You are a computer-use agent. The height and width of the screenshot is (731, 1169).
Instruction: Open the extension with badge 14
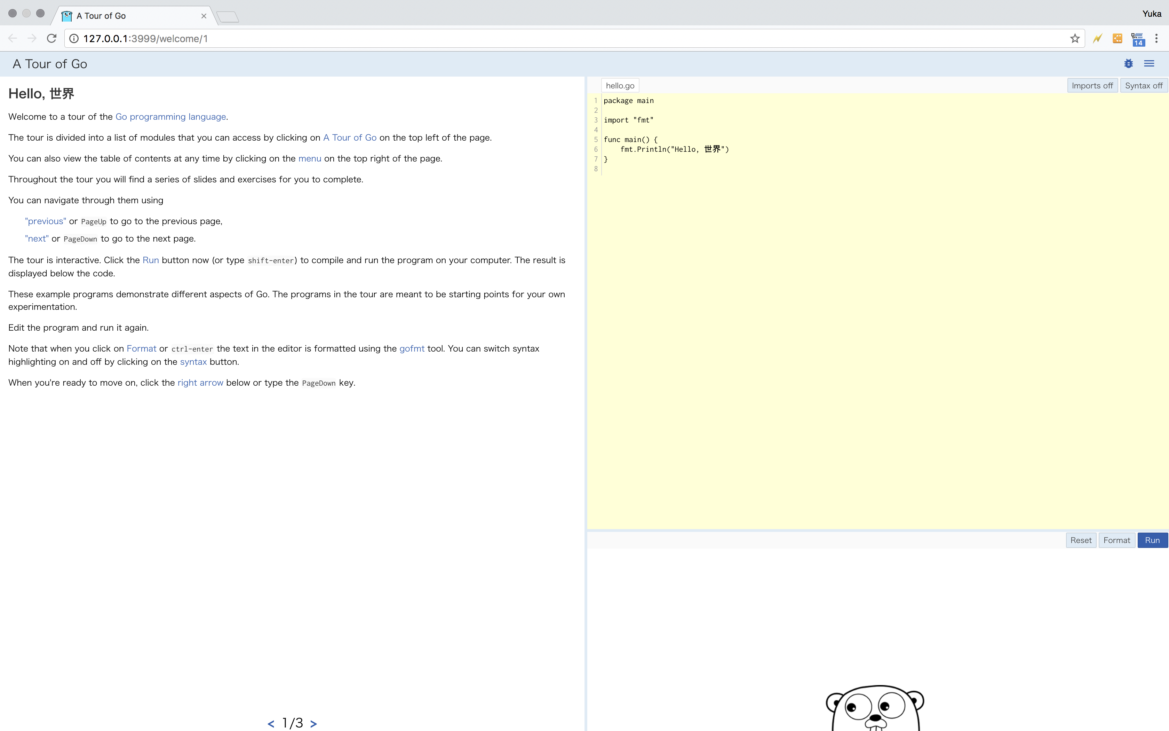tap(1138, 39)
